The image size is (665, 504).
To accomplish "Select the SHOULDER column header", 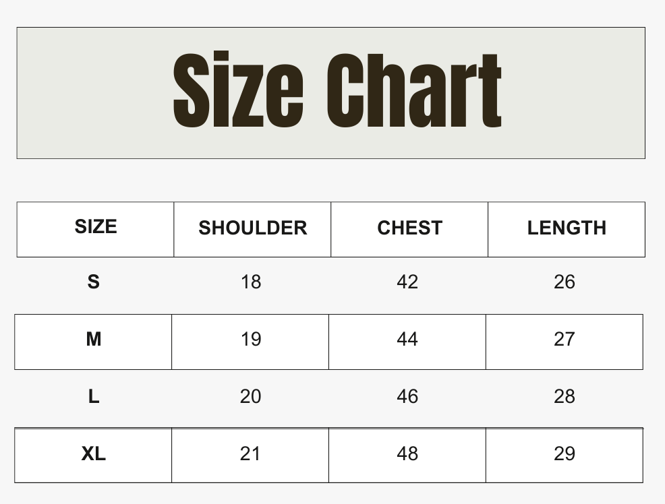I will click(x=252, y=230).
